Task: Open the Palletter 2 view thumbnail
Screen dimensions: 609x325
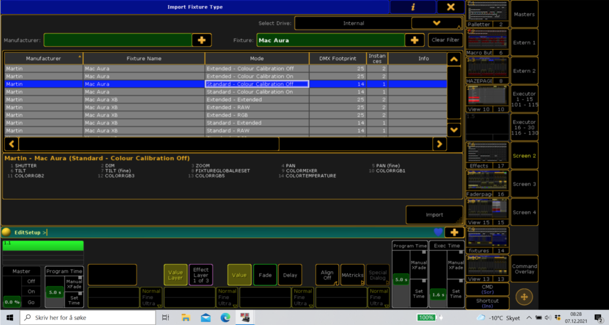Action: click(487, 14)
